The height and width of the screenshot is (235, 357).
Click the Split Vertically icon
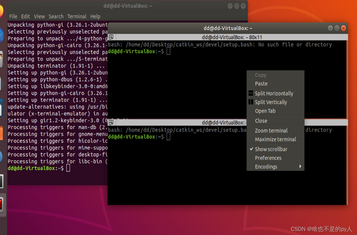(x=250, y=102)
